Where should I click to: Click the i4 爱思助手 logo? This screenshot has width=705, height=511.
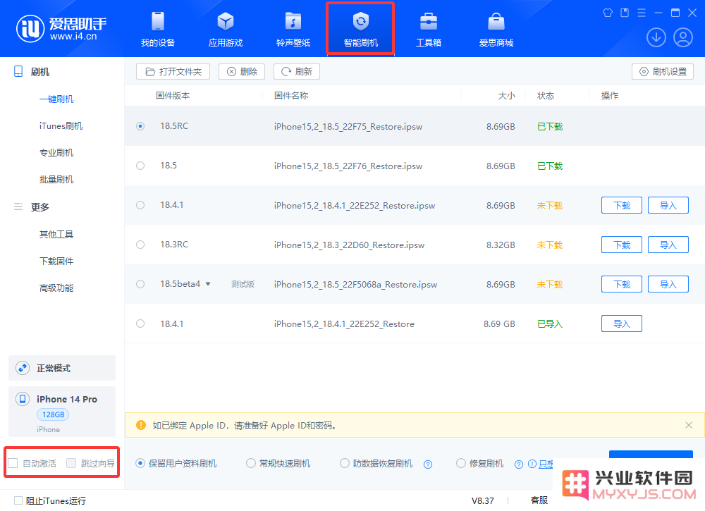[61, 28]
